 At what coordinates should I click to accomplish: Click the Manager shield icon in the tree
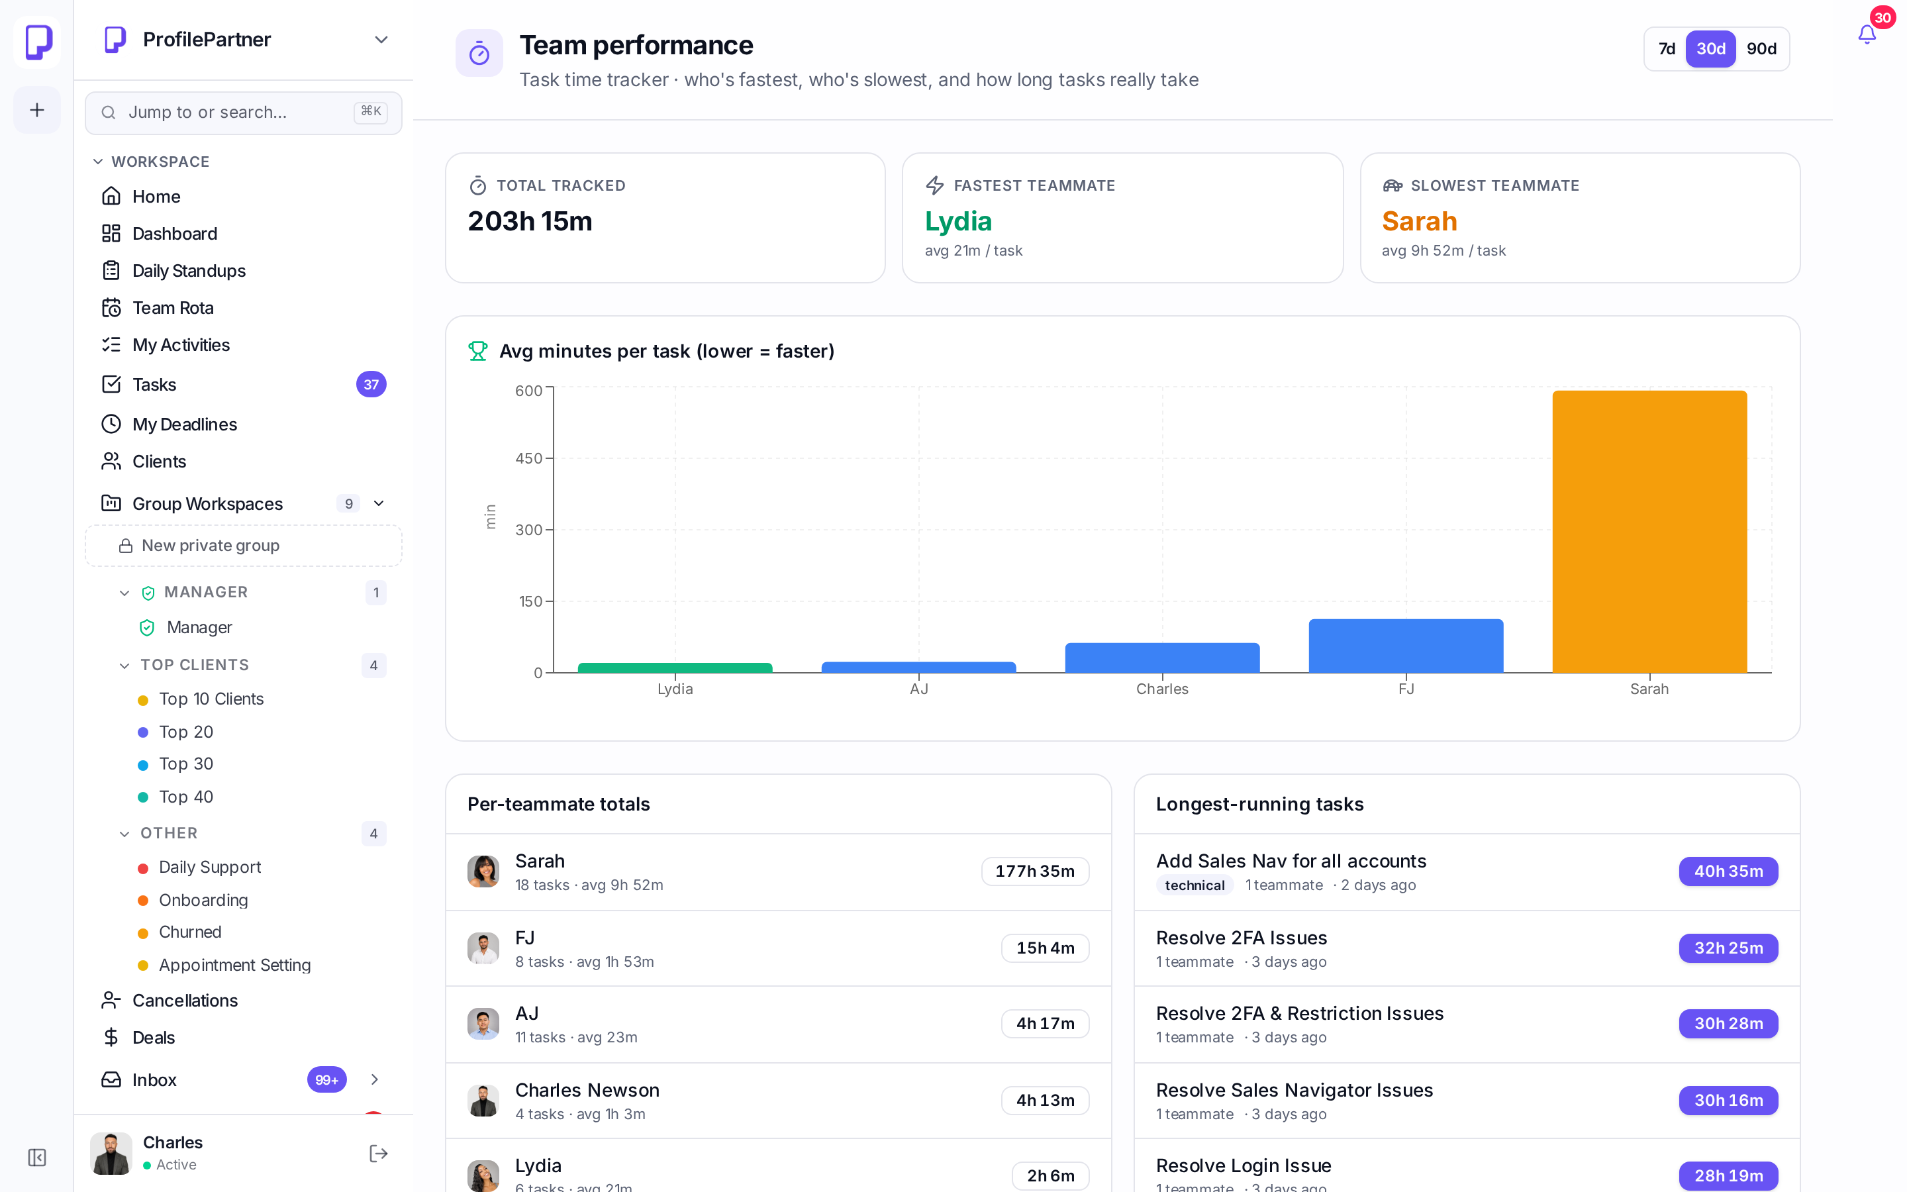(146, 628)
